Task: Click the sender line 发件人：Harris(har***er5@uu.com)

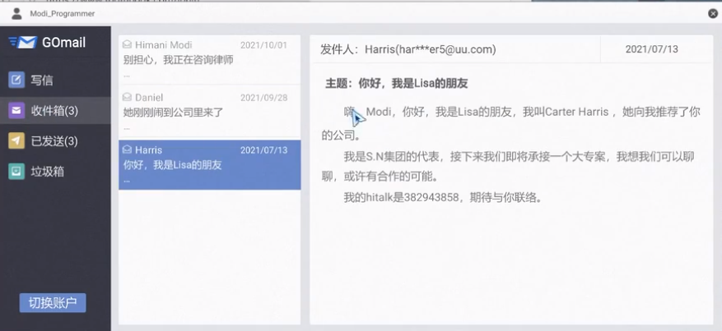Action: [x=408, y=49]
